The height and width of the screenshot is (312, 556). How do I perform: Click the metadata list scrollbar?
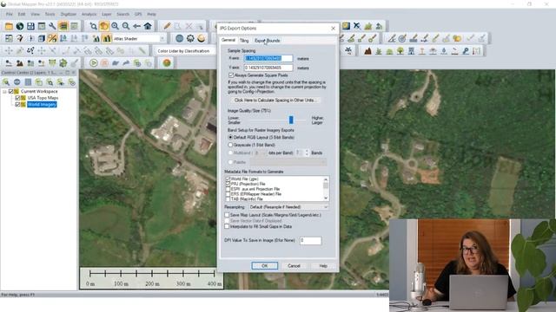click(x=326, y=189)
